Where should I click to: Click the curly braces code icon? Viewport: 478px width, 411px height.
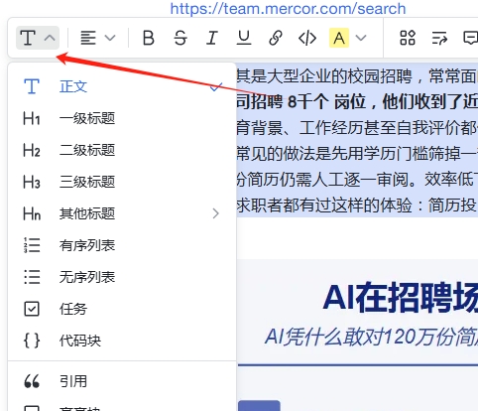32,341
